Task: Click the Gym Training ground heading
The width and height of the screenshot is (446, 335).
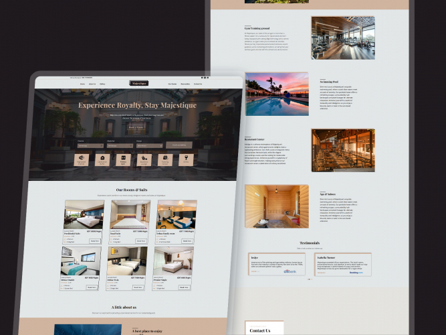Action: [x=257, y=28]
